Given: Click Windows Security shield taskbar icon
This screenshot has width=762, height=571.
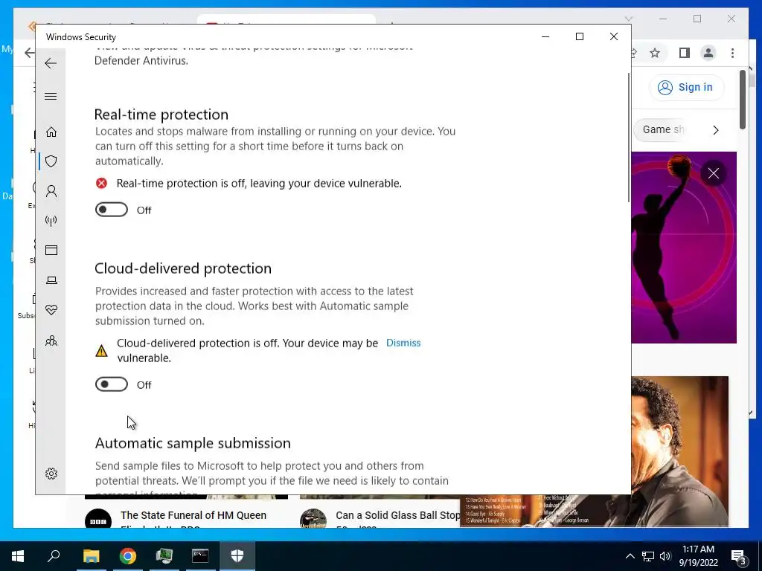Looking at the screenshot, I should pyautogui.click(x=237, y=556).
